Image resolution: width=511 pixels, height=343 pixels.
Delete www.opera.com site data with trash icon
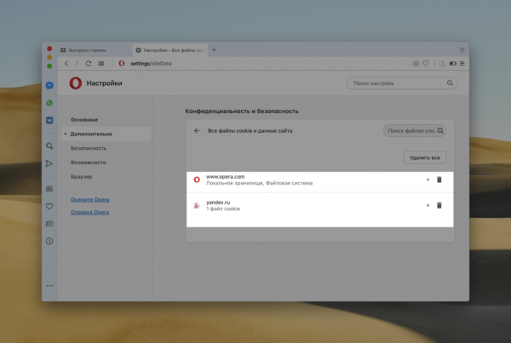coord(439,180)
